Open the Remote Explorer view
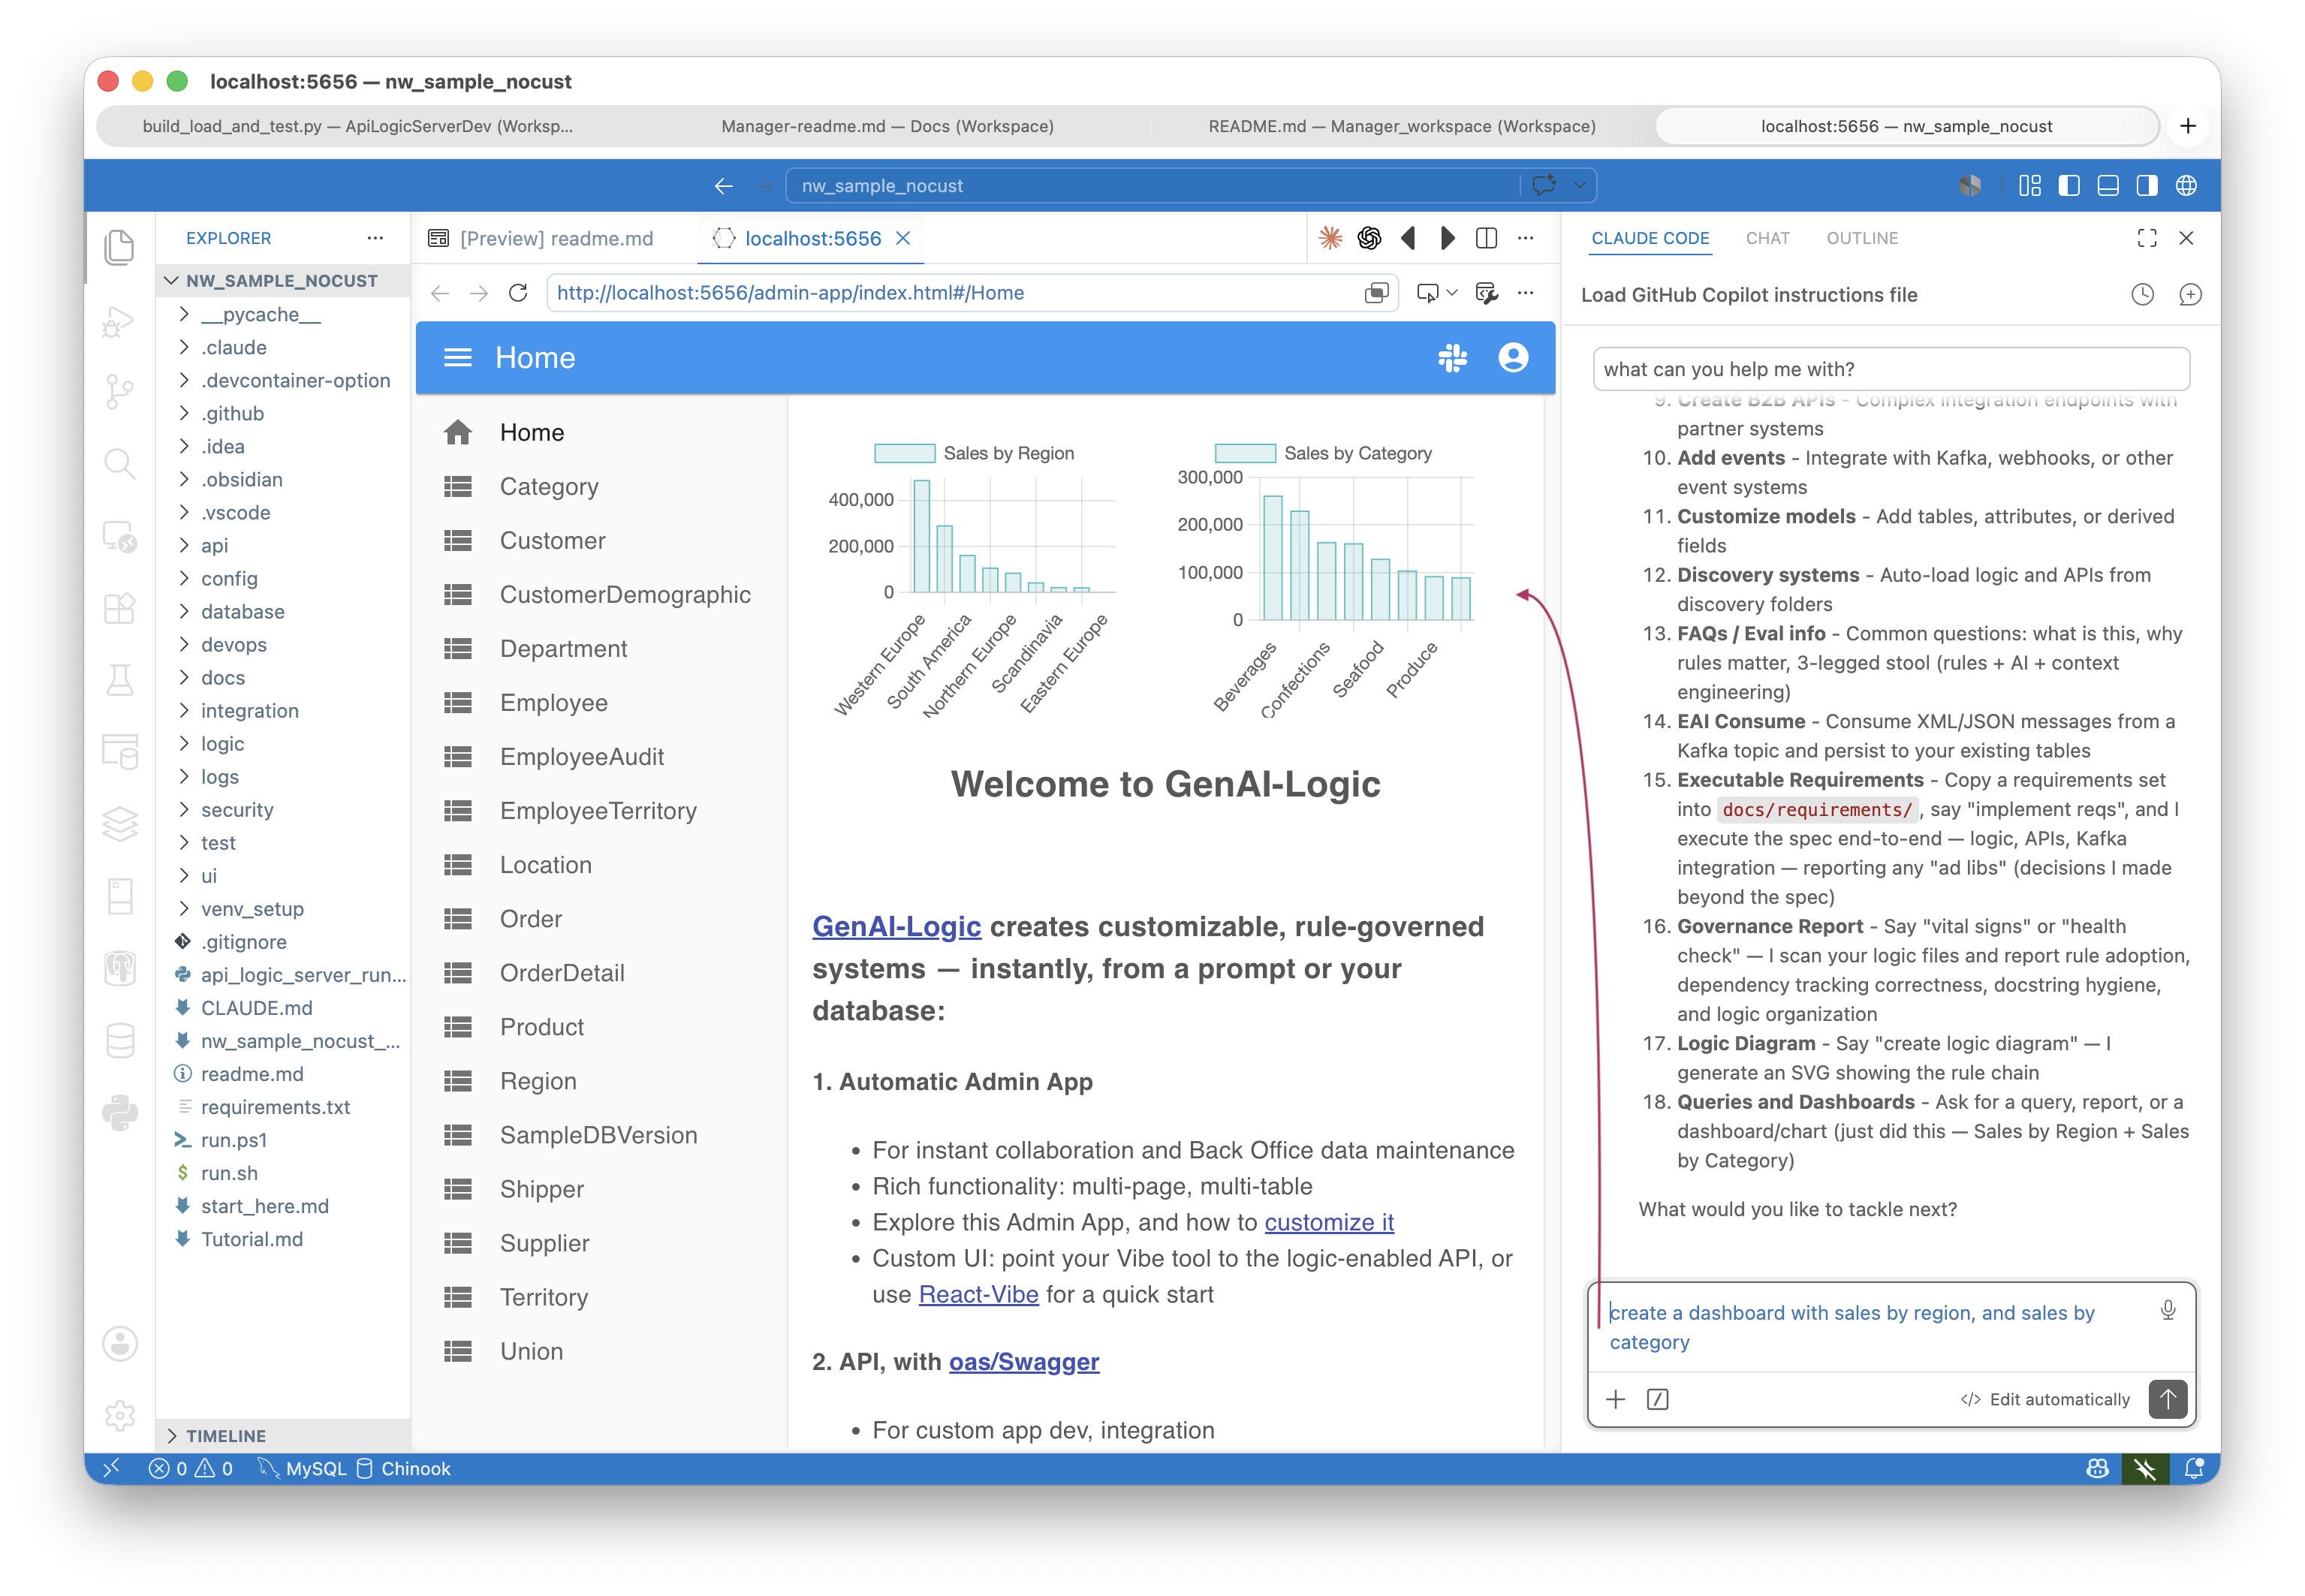Screen dimensions: 2305x1596 (x=119, y=536)
